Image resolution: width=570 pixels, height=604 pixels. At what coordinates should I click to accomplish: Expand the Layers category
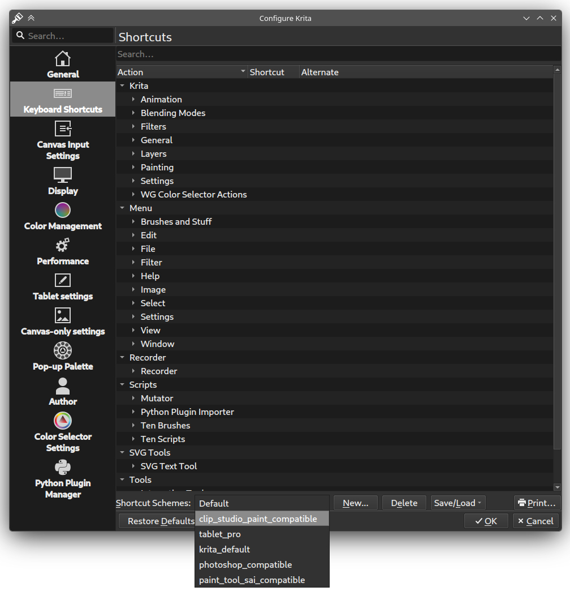click(133, 153)
